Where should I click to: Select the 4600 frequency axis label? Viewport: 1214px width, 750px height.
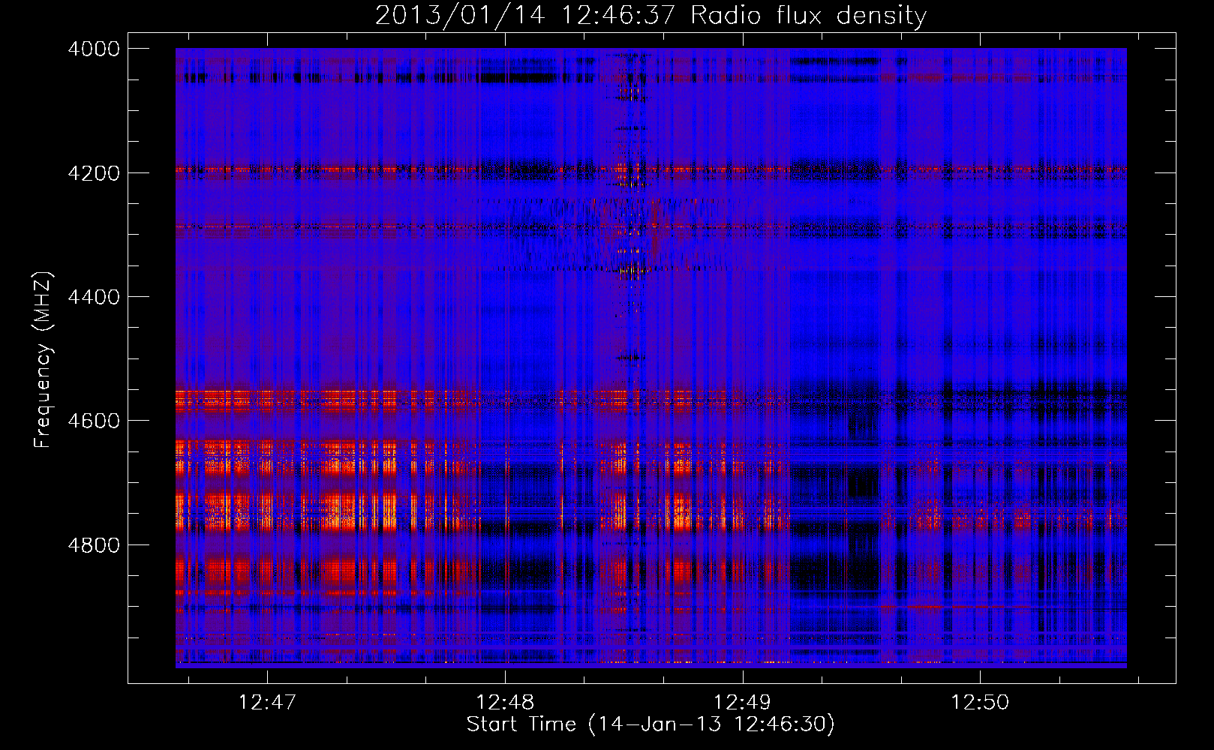tap(94, 421)
